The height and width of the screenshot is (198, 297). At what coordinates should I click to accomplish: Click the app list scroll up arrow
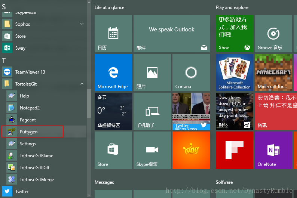tap(89, 2)
